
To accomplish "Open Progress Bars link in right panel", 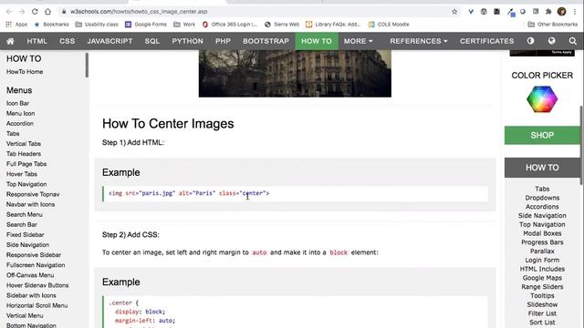I will tap(542, 242).
